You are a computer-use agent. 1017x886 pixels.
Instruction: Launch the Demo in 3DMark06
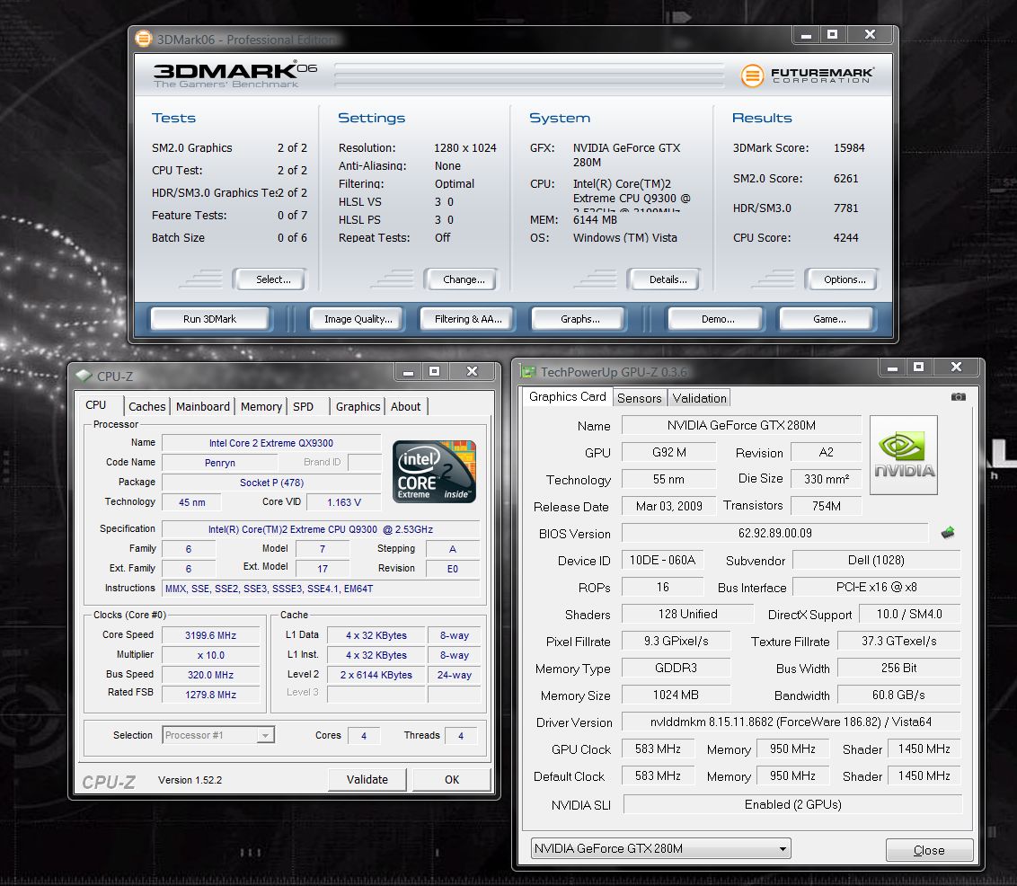tap(718, 319)
